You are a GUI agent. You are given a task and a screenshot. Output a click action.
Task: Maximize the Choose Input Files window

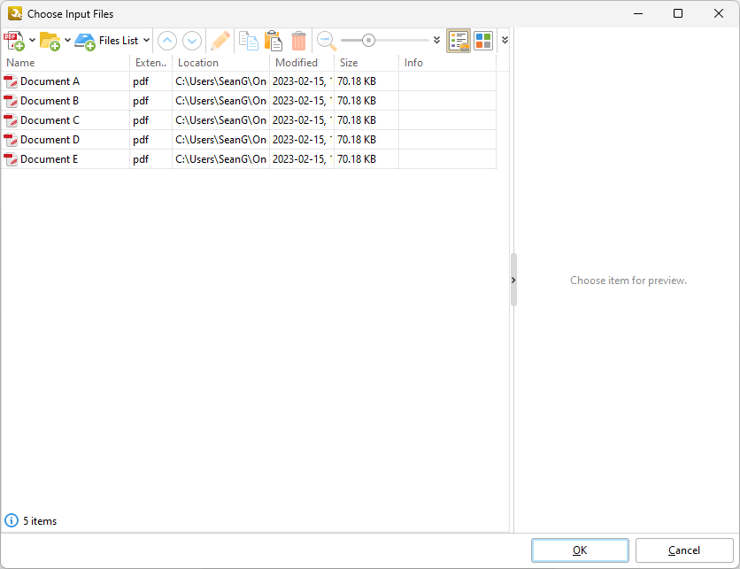click(678, 13)
